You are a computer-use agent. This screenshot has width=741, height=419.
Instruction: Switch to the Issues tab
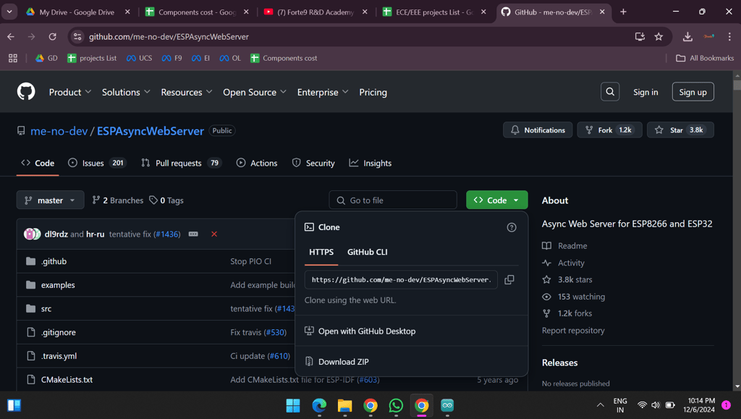point(97,163)
